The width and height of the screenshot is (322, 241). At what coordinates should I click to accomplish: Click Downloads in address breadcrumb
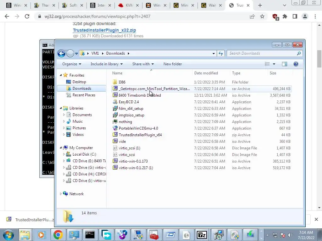click(115, 53)
